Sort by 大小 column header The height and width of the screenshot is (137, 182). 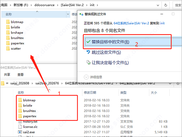(154, 92)
